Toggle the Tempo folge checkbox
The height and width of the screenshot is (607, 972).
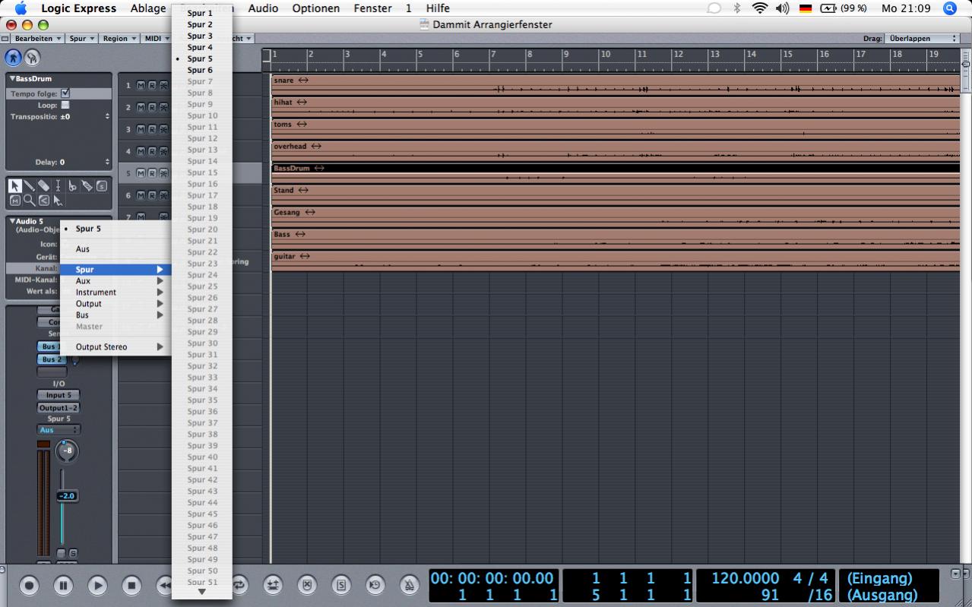tap(65, 93)
